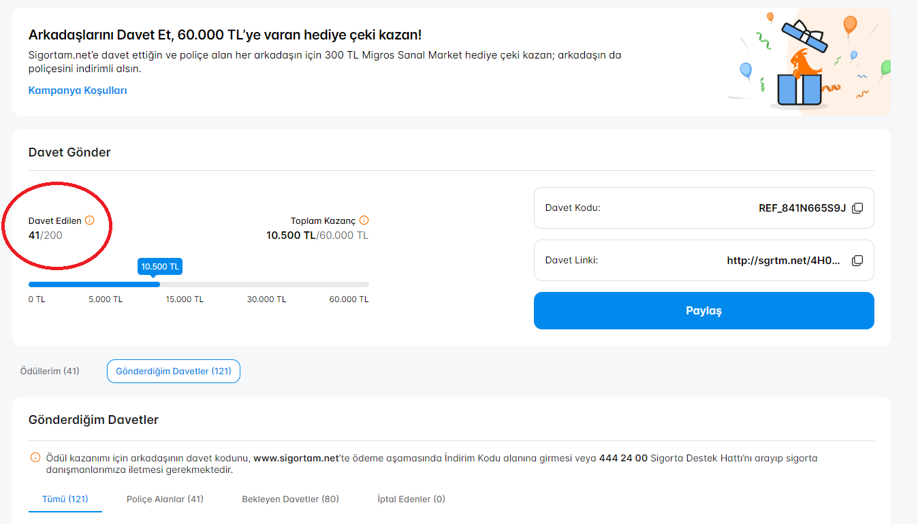Click the Davet Gönder section heading
This screenshot has width=918, height=524.
click(69, 152)
